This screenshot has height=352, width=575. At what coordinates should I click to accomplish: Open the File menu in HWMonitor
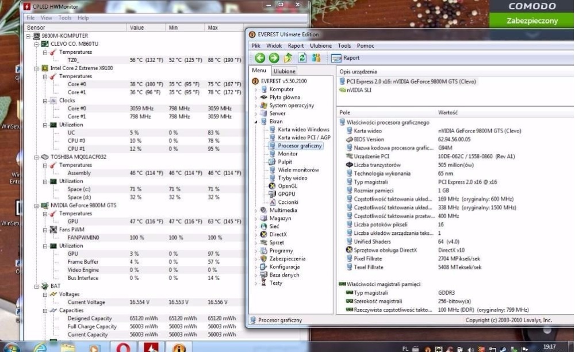30,18
